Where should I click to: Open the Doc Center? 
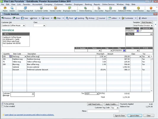pyautogui.click(x=99, y=9)
